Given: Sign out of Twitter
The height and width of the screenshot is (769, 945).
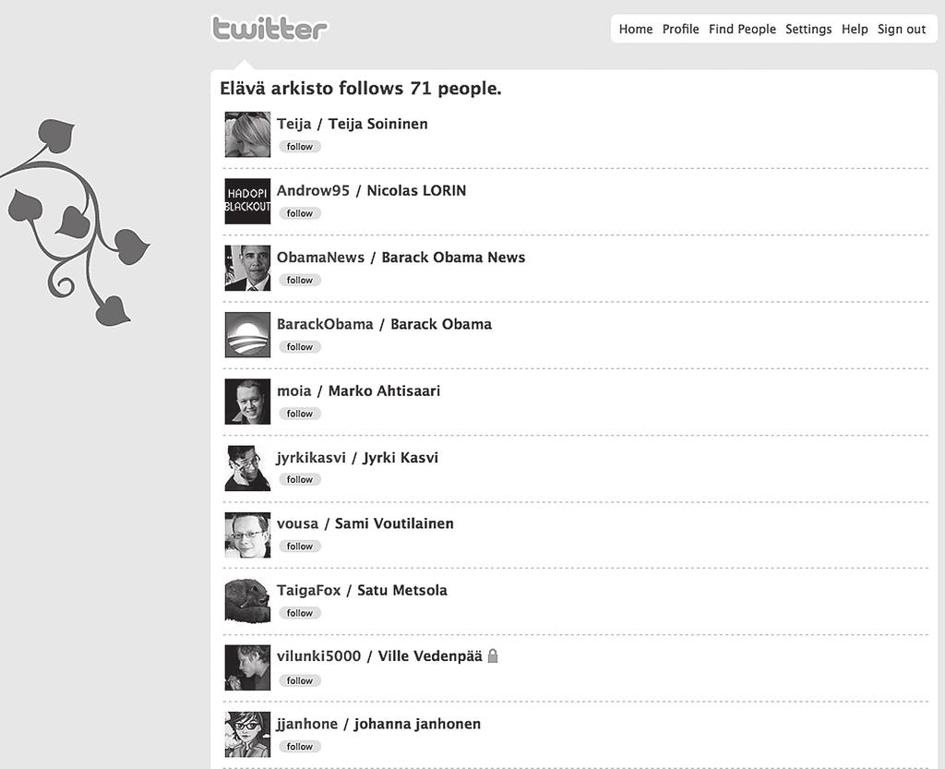Looking at the screenshot, I should (902, 29).
